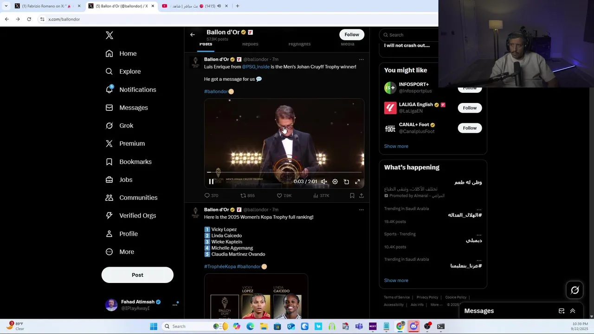This screenshot has width=594, height=334.
Task: Open the @PSG_inside mention link
Action: [256, 67]
